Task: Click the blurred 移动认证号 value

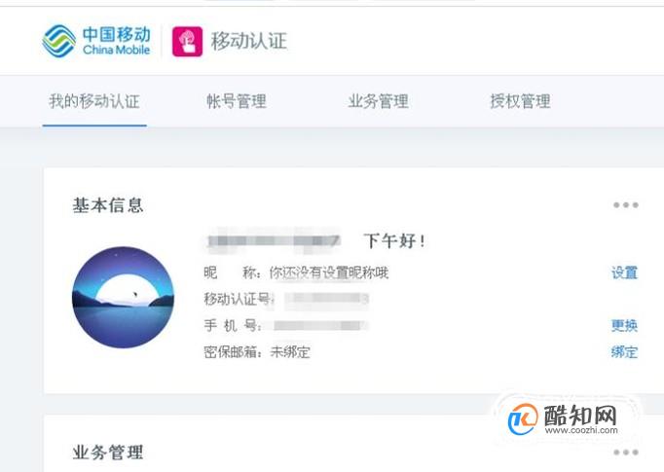Action: pyautogui.click(x=326, y=299)
